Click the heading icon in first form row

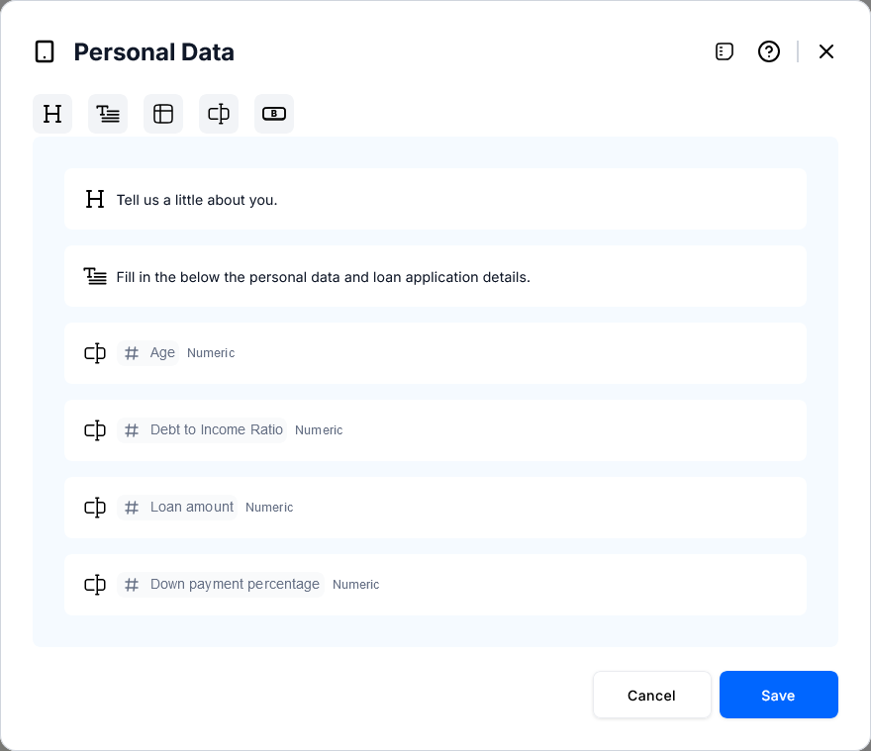[x=95, y=199]
